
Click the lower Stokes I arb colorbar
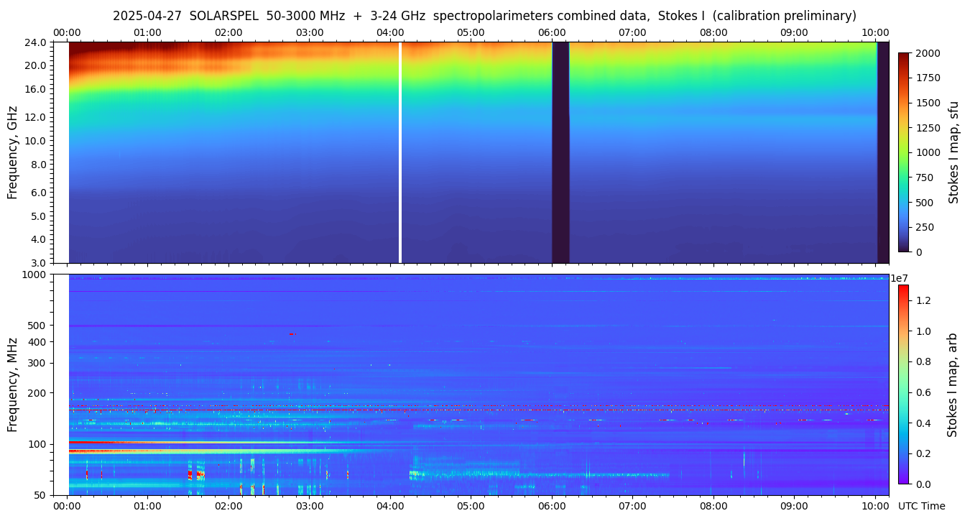point(903,384)
